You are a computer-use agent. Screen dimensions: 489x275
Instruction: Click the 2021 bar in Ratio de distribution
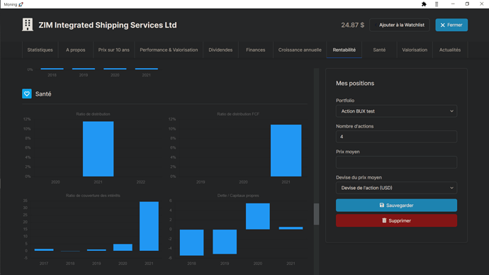98,149
